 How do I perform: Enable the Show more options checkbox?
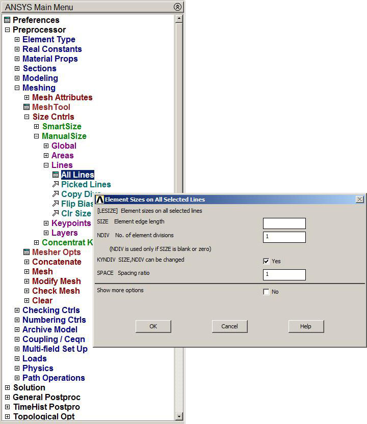[x=266, y=292]
